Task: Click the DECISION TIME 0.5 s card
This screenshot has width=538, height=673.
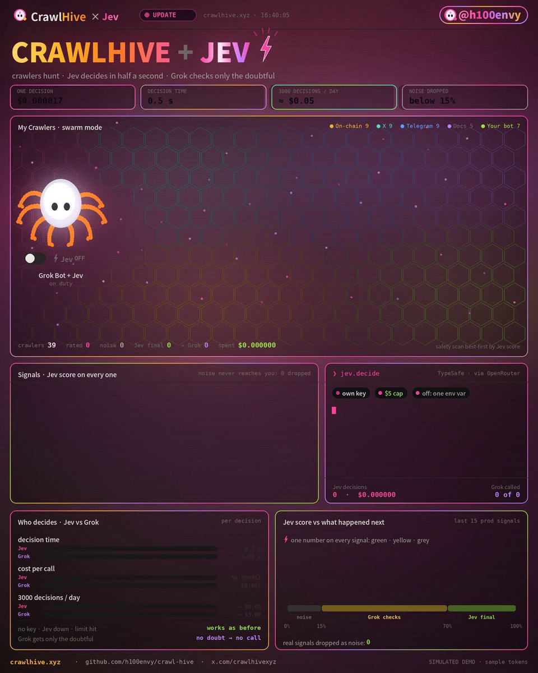Action: [203, 97]
